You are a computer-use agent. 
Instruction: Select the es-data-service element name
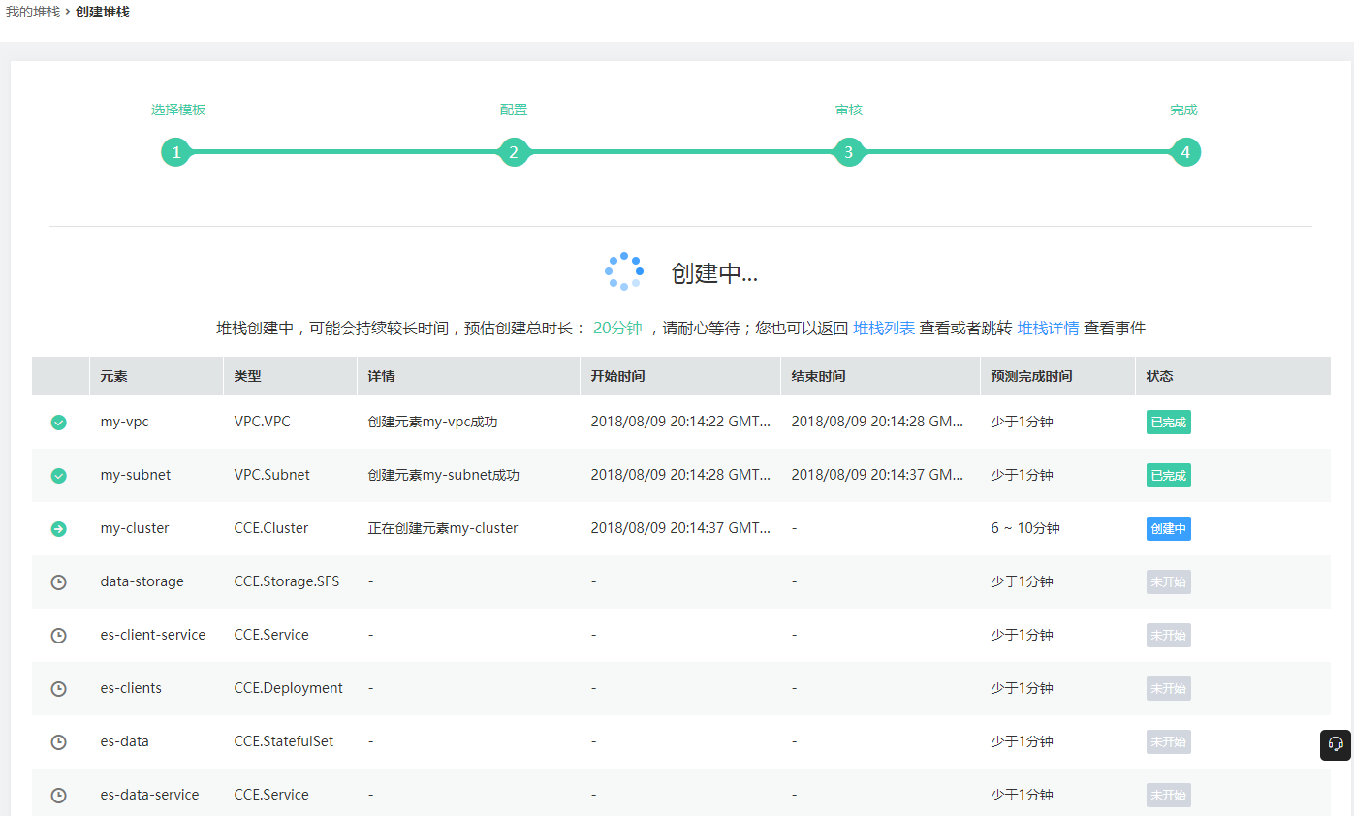(x=149, y=796)
